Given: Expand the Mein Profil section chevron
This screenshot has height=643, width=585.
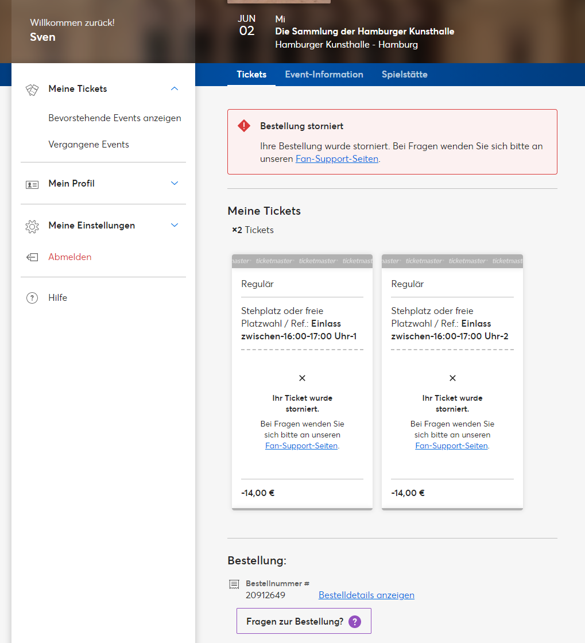Looking at the screenshot, I should (175, 183).
